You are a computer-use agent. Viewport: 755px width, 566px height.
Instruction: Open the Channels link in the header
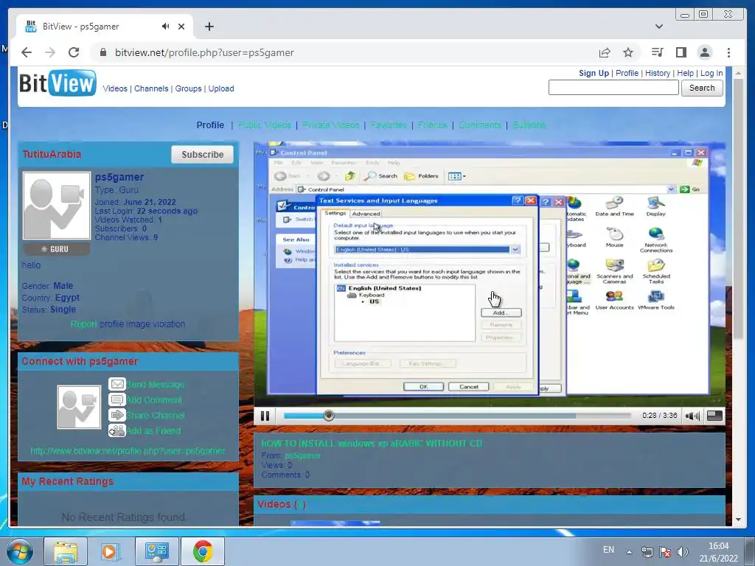(x=151, y=88)
